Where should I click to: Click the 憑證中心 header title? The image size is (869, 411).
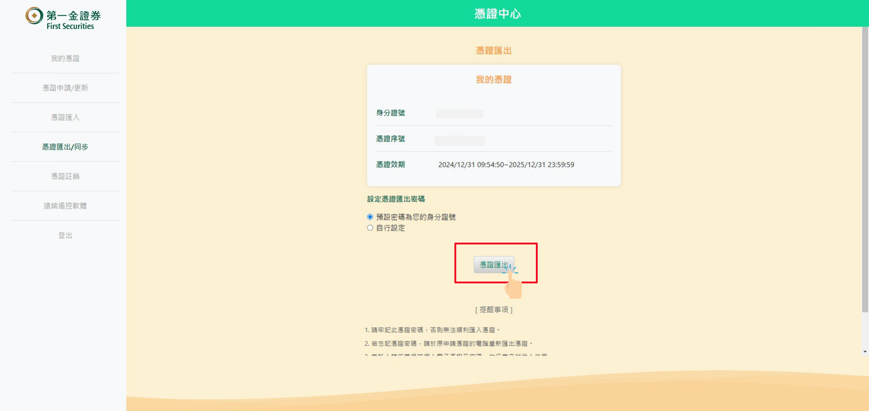(497, 14)
